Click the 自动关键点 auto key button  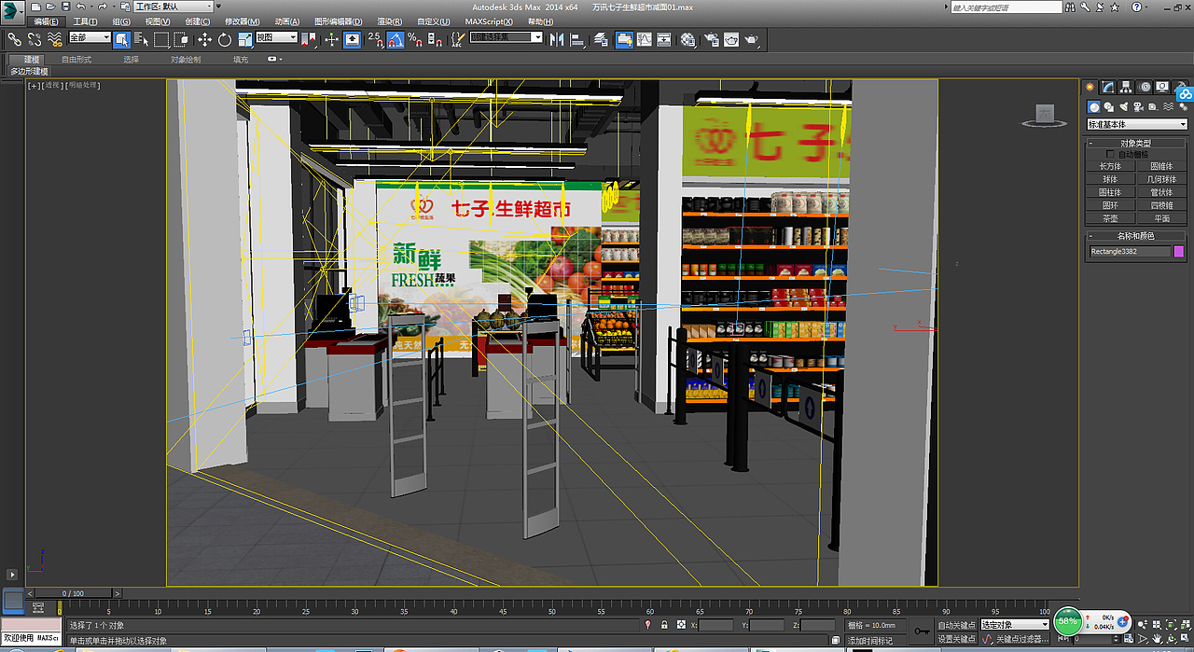click(x=956, y=625)
